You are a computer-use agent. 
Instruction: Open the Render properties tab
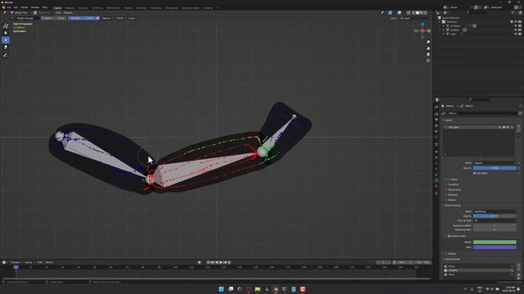[436, 114]
